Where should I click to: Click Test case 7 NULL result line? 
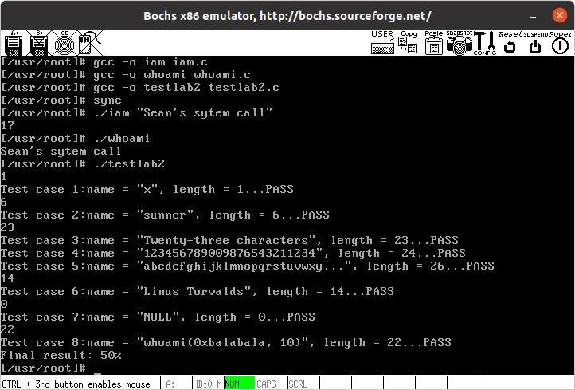tap(158, 317)
